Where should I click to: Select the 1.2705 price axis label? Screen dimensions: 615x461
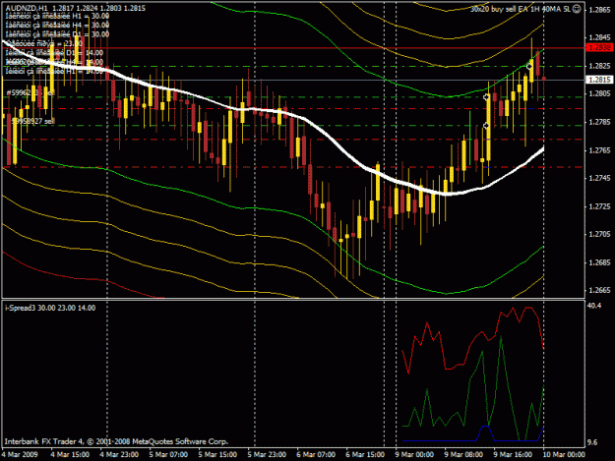599,234
